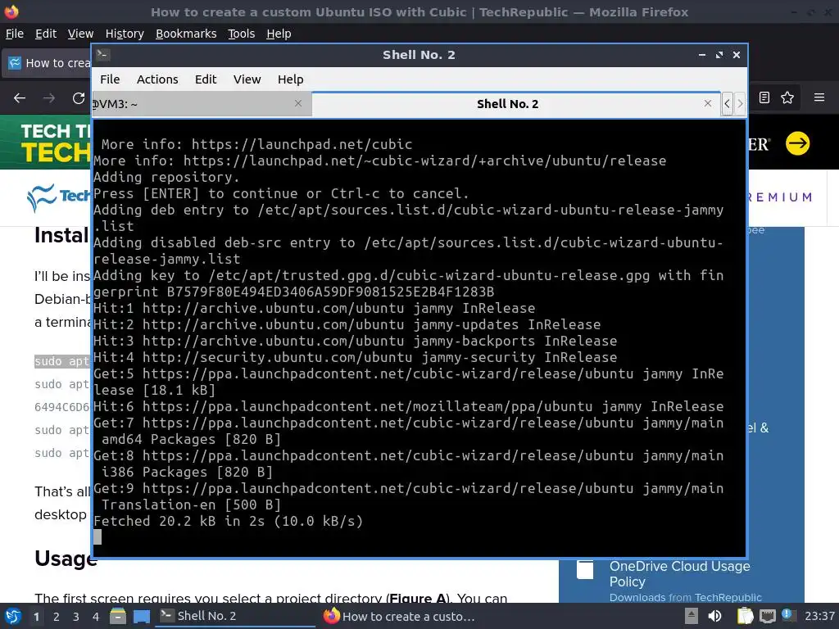The height and width of the screenshot is (629, 839).
Task: Switch to workspace 4
Action: coord(96,617)
